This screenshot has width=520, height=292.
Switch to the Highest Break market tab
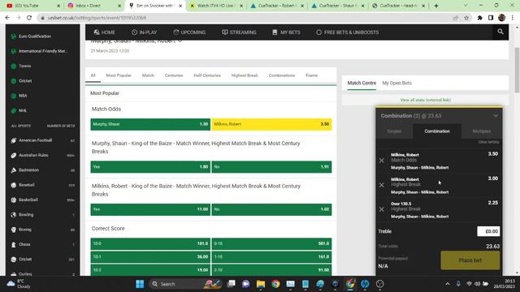coord(245,75)
